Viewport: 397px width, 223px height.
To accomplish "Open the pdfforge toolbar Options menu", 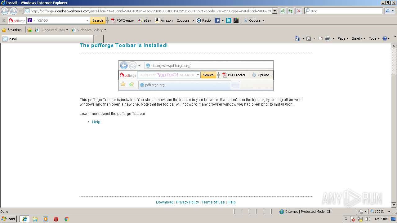I will 254,20.
